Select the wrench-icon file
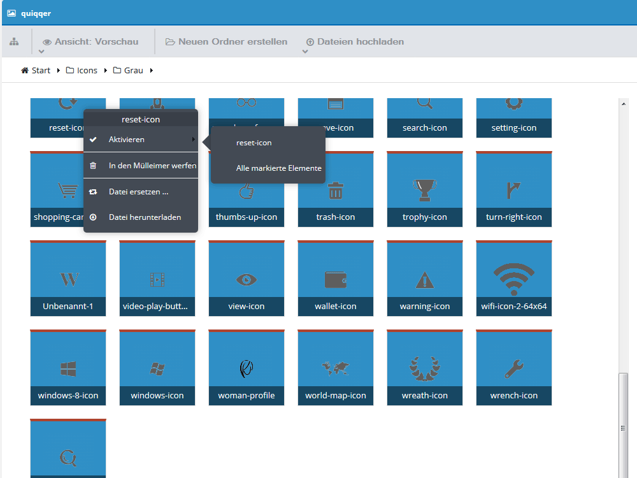This screenshot has width=637, height=478. pos(514,368)
